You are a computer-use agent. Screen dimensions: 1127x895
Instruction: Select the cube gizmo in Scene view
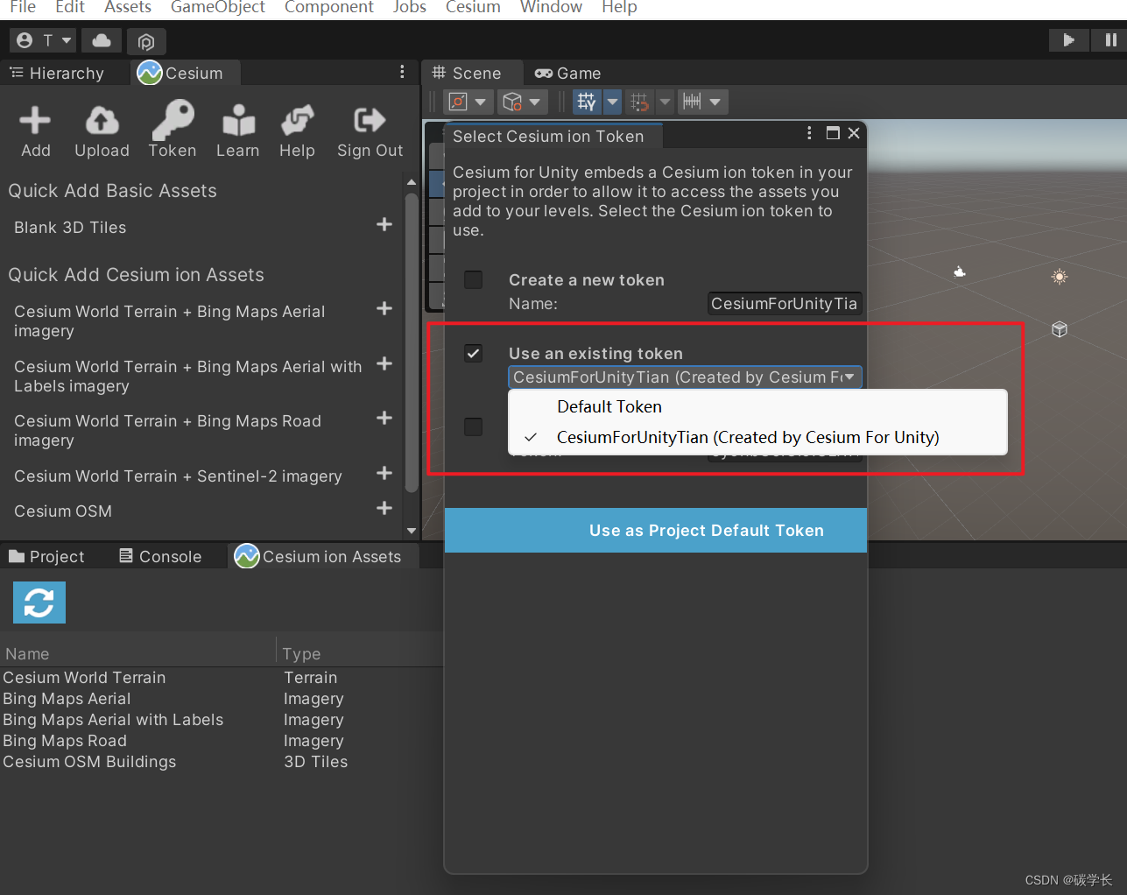[1060, 329]
